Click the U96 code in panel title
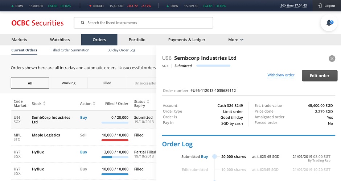The image size is (341, 181). click(x=167, y=58)
